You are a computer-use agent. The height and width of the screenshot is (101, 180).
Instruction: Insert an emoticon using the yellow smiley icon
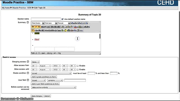coord(65,30)
